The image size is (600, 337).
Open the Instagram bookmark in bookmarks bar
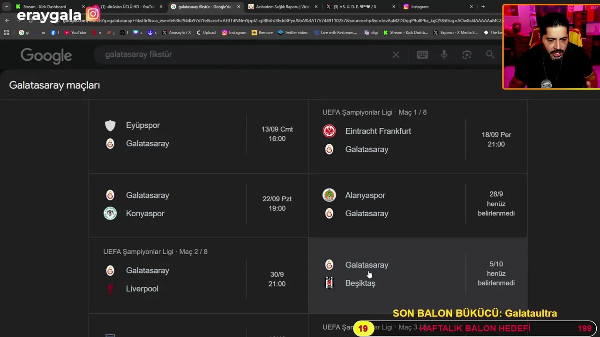[x=234, y=32]
